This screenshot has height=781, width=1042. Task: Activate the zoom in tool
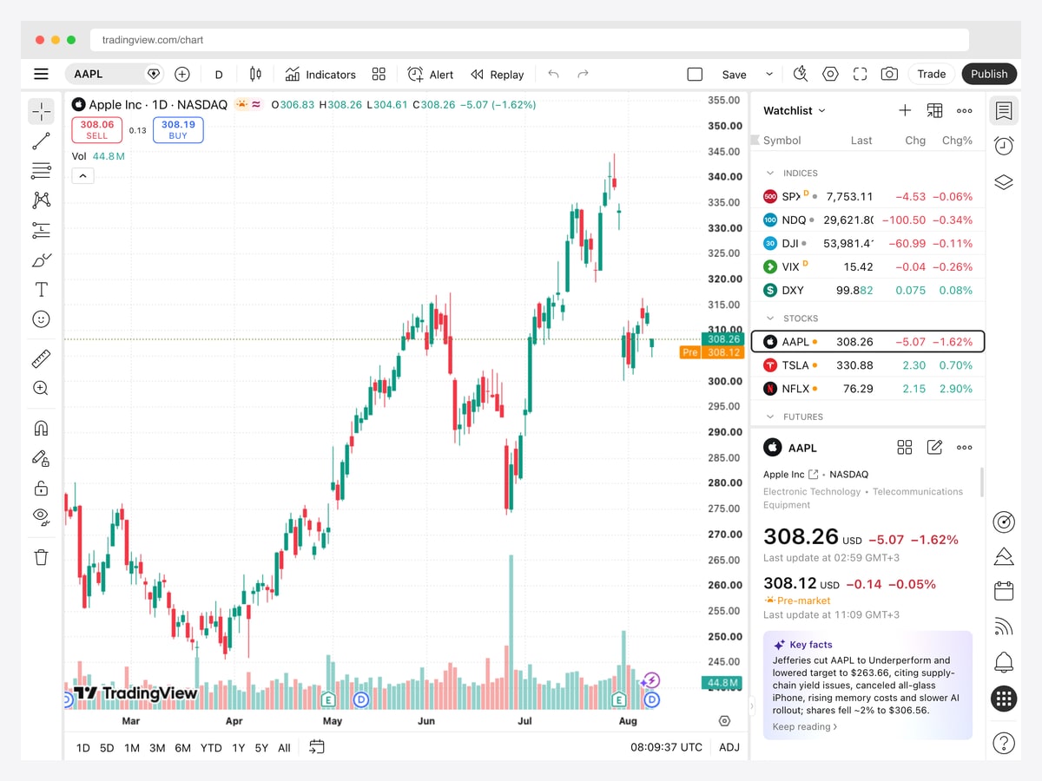coord(41,388)
